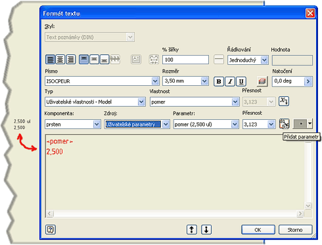Click the line spacing icon beside Řádkování
The height and width of the screenshot is (245, 322).
[219, 59]
